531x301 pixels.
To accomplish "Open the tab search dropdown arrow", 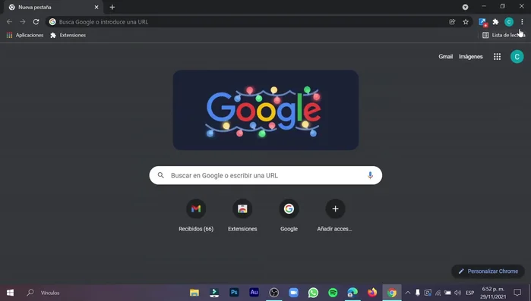I will (465, 7).
